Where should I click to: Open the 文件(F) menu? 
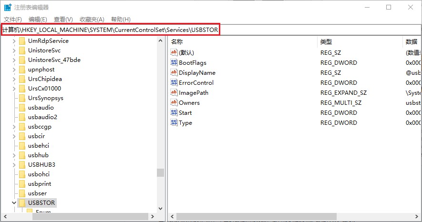(13, 20)
